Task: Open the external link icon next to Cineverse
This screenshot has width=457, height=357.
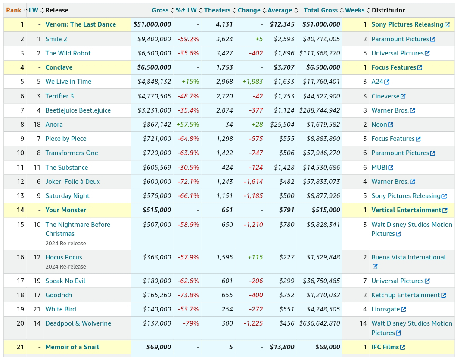Action: point(403,96)
